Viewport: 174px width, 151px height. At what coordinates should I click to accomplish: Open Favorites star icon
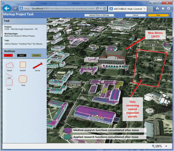pyautogui.click(x=163, y=9)
